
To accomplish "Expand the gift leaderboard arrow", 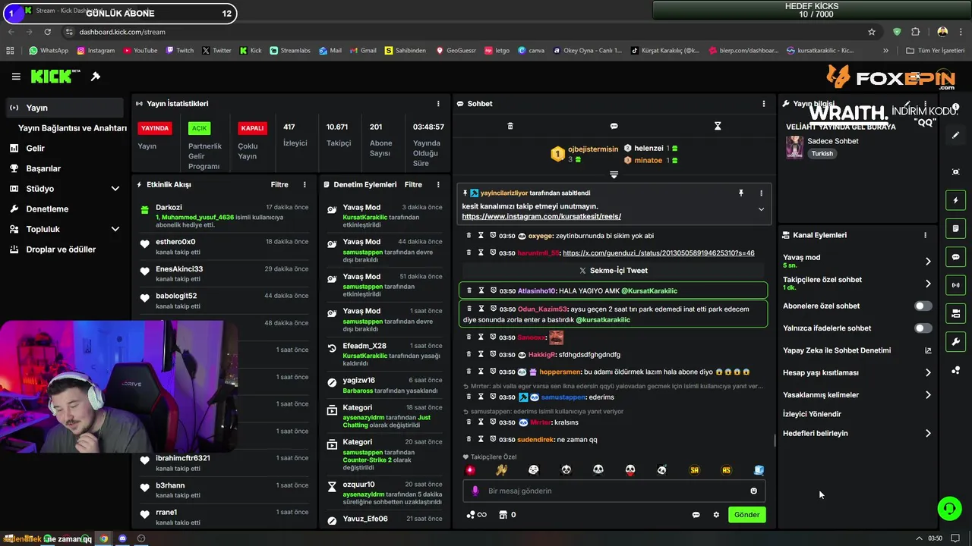I will pyautogui.click(x=614, y=174).
